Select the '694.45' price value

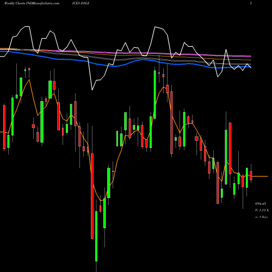point(261,203)
